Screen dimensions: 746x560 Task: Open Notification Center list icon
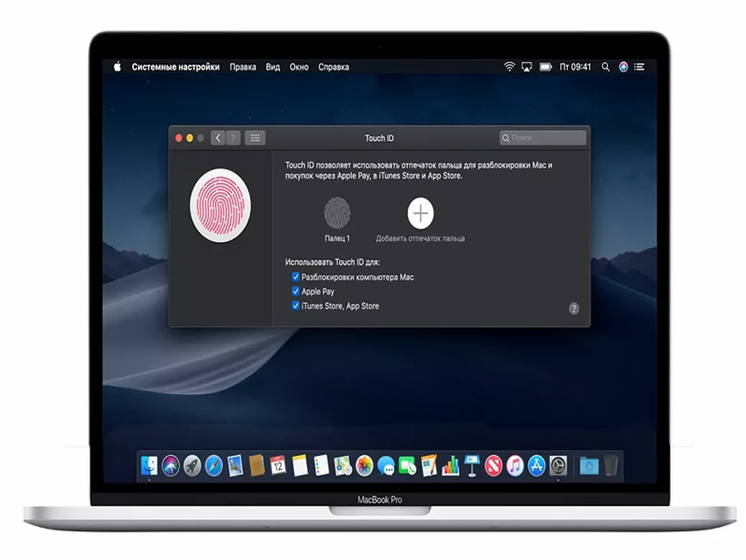point(640,67)
